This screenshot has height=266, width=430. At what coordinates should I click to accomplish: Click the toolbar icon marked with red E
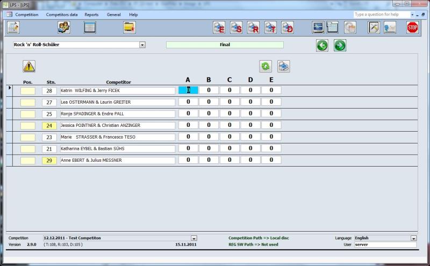click(x=219, y=27)
